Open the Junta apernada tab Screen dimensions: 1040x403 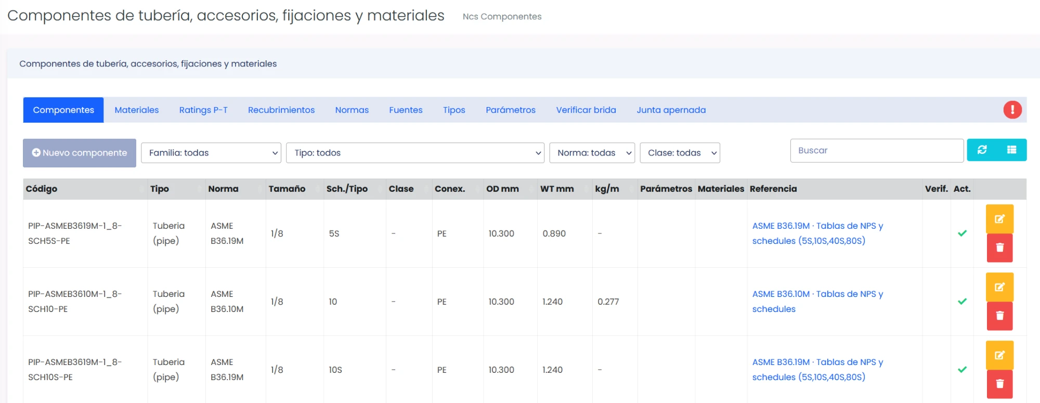671,110
